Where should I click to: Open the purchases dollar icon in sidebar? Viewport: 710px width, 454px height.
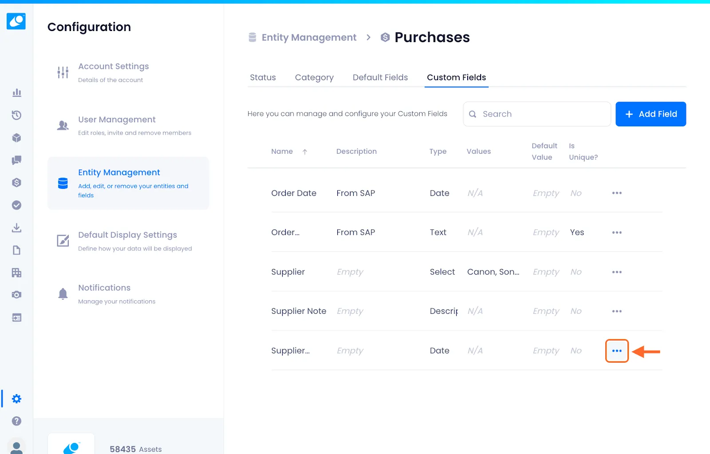(x=17, y=183)
